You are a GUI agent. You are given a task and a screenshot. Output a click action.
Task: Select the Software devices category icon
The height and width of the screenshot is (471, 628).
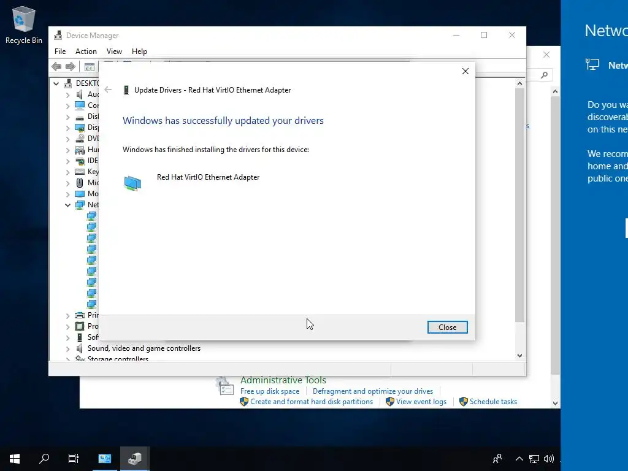tap(80, 337)
